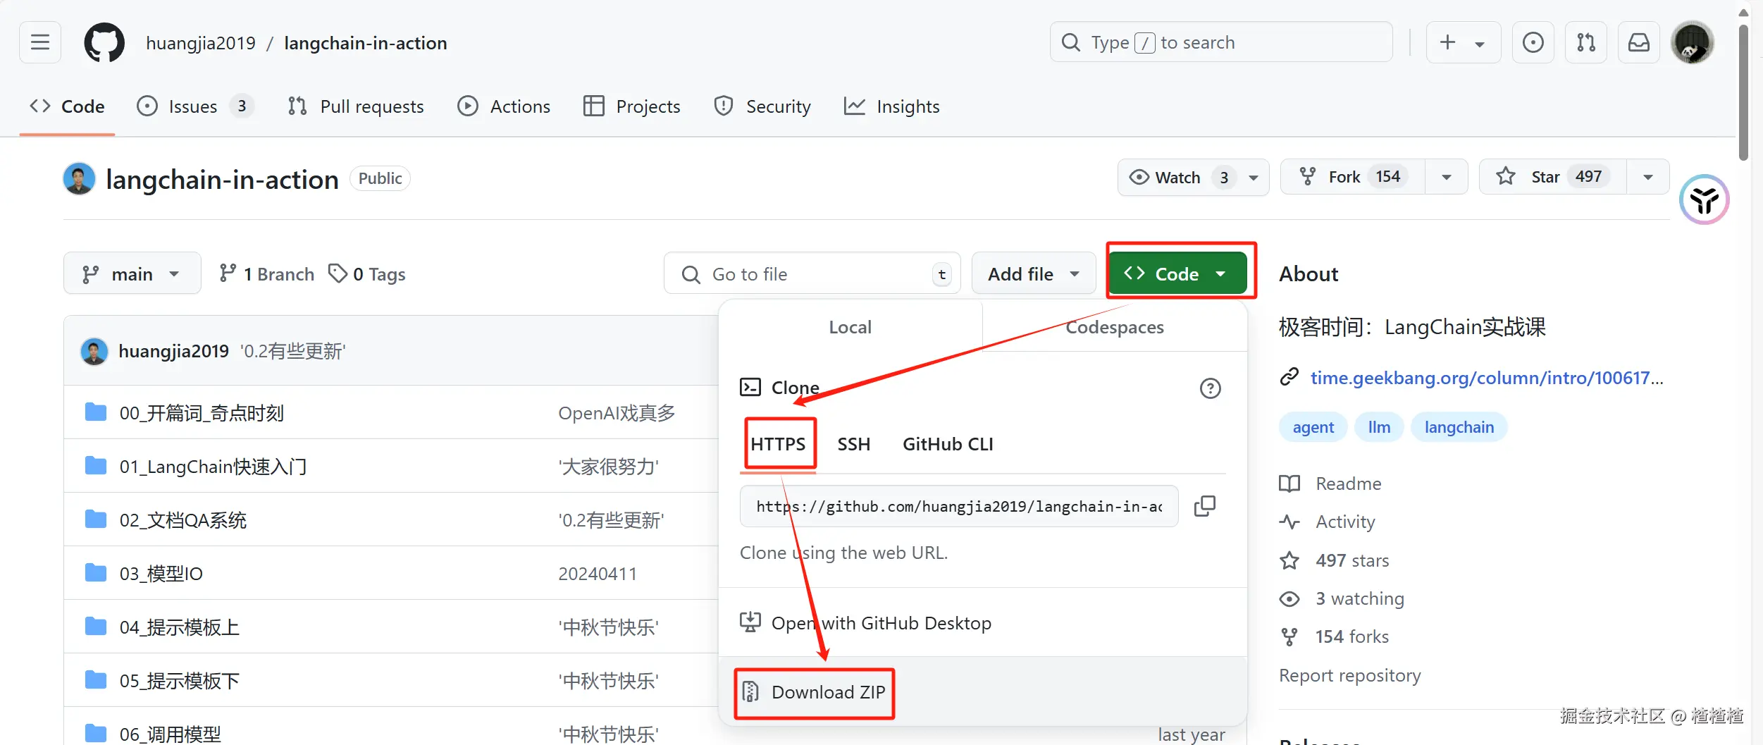The width and height of the screenshot is (1763, 745).
Task: Click the floating assistant icon on right edge
Action: pyautogui.click(x=1704, y=199)
